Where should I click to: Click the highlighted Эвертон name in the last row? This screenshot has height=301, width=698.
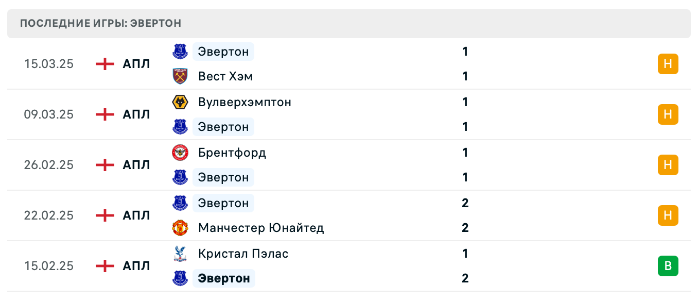coord(223,278)
